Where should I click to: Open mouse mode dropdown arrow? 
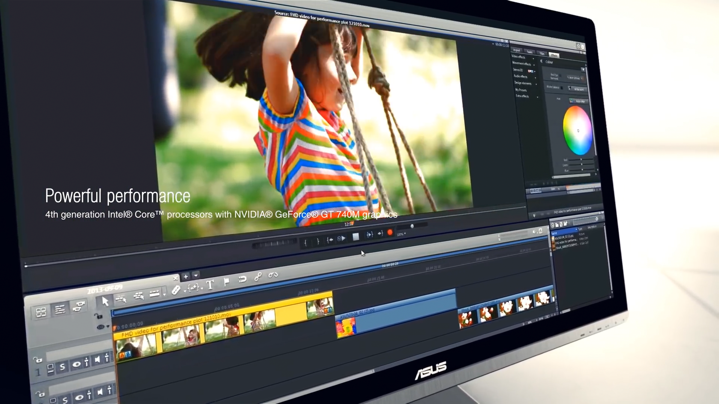(x=164, y=295)
